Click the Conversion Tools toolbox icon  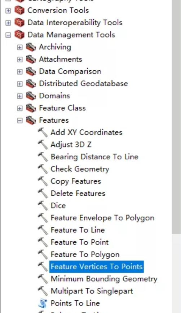tap(19, 10)
